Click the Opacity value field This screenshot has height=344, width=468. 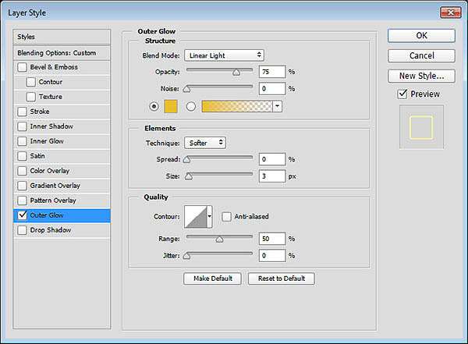[x=272, y=72]
